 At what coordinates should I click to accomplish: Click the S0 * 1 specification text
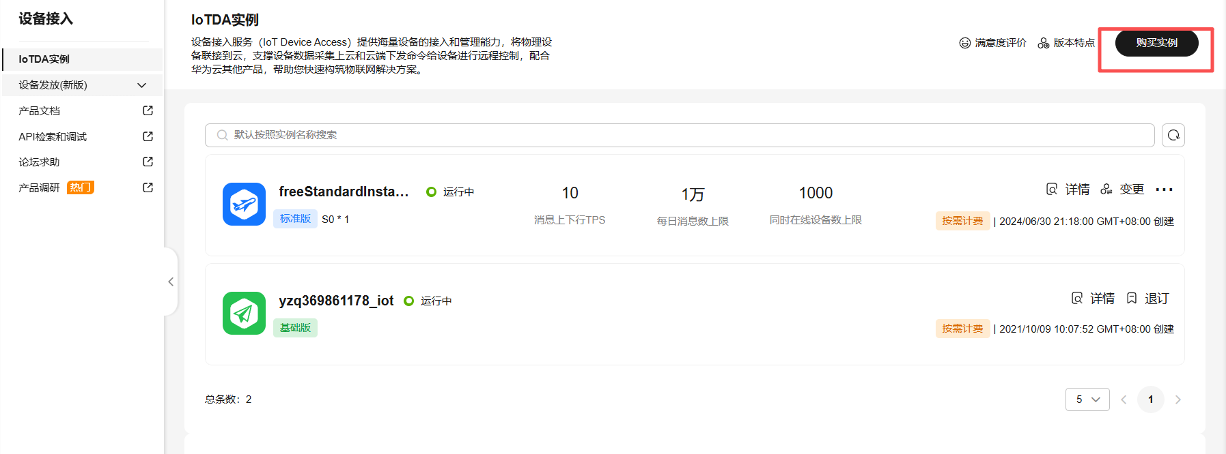click(x=335, y=220)
